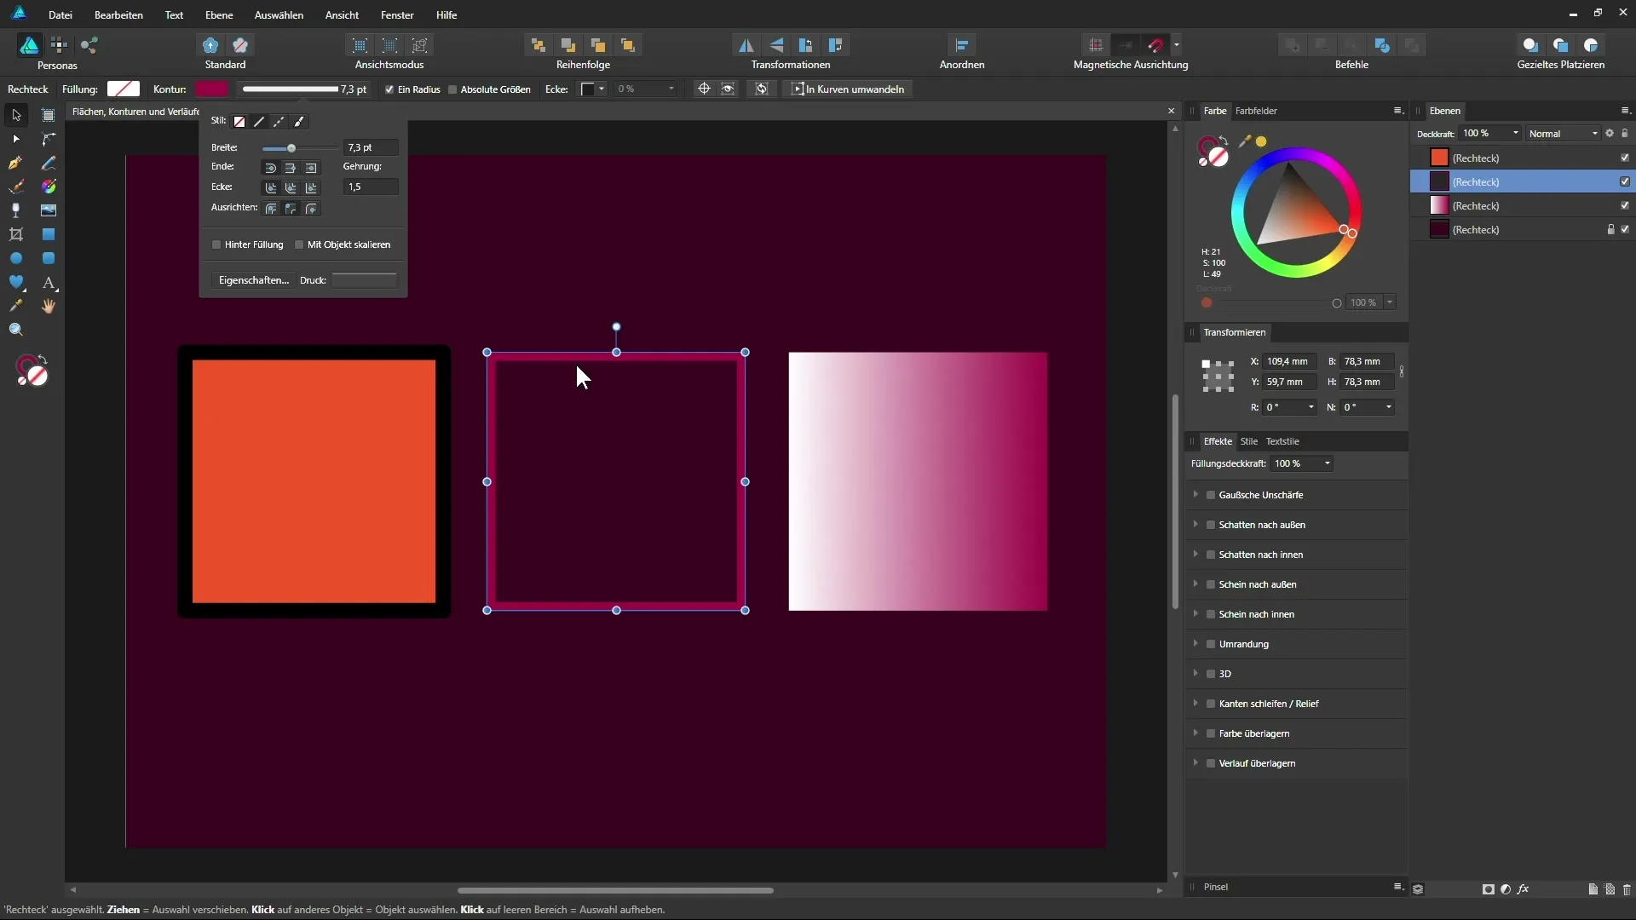Select the Color Picker eyedropper tool
The width and height of the screenshot is (1636, 920).
16,306
